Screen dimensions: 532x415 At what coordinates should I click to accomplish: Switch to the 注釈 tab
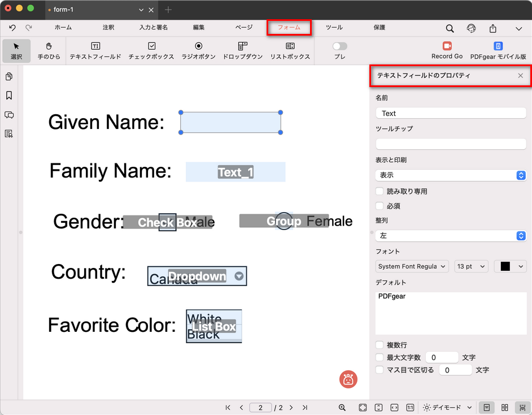(108, 28)
